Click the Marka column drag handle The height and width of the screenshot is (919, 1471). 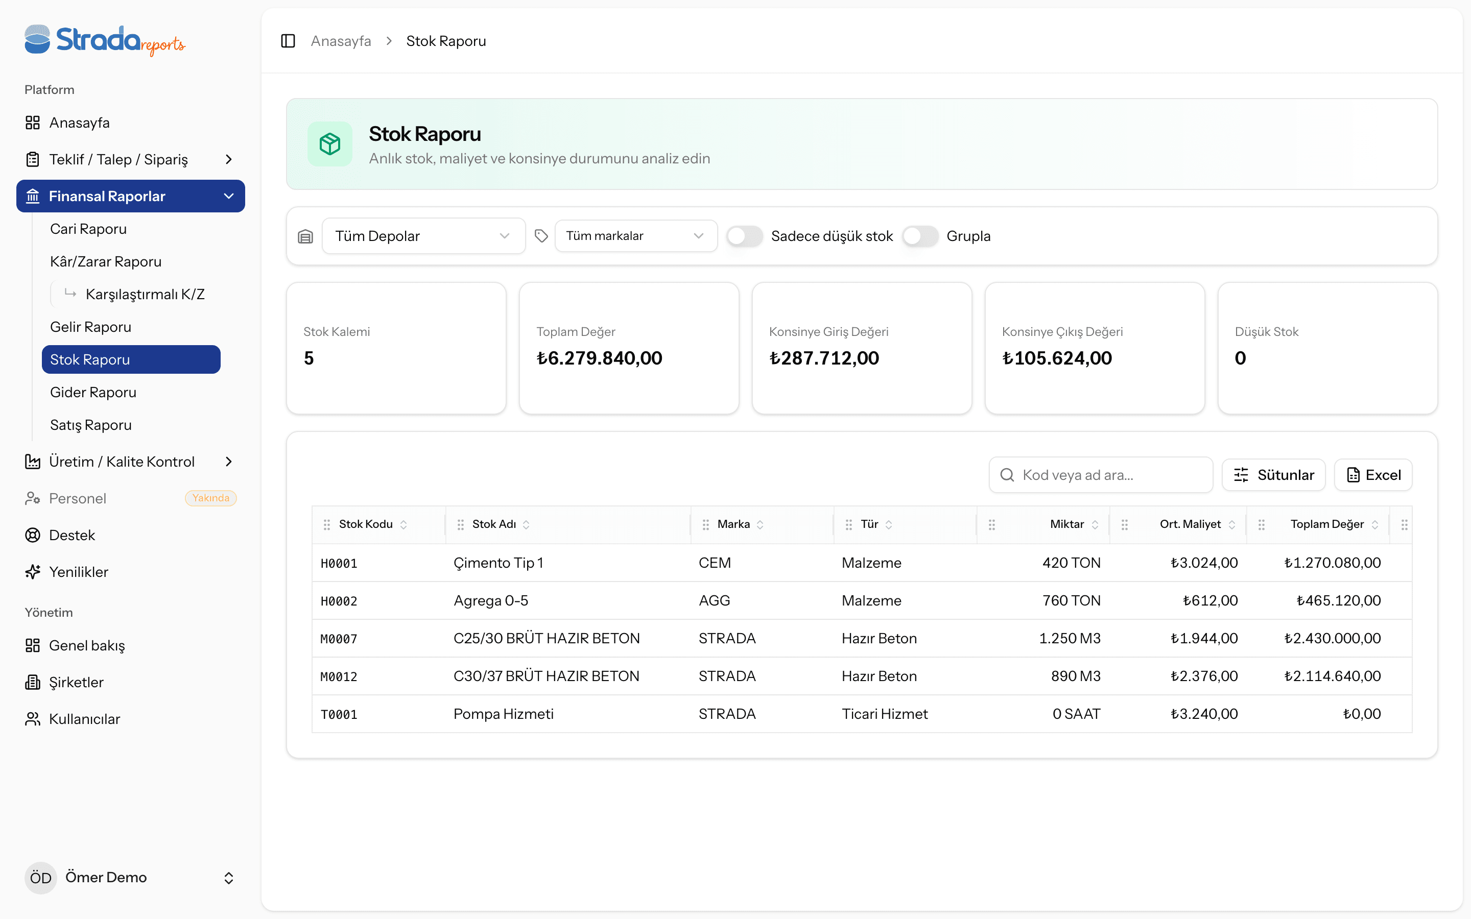pyautogui.click(x=706, y=524)
